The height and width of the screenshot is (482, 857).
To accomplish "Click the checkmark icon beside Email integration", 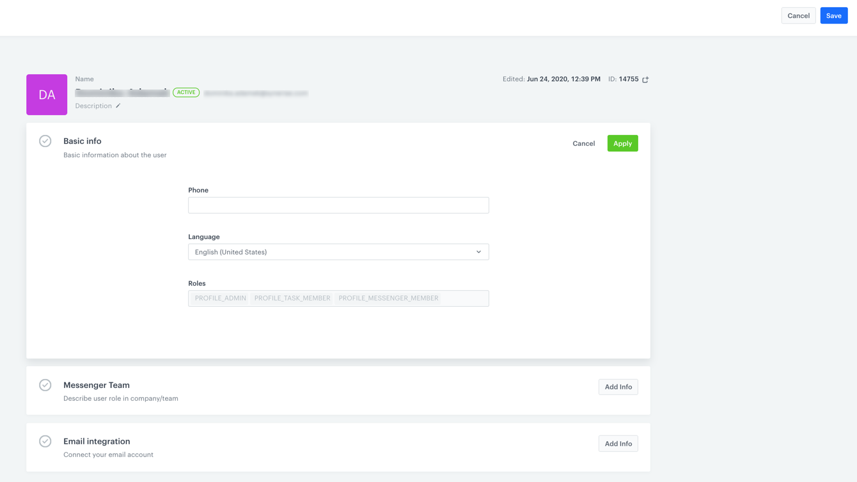I will pos(45,441).
